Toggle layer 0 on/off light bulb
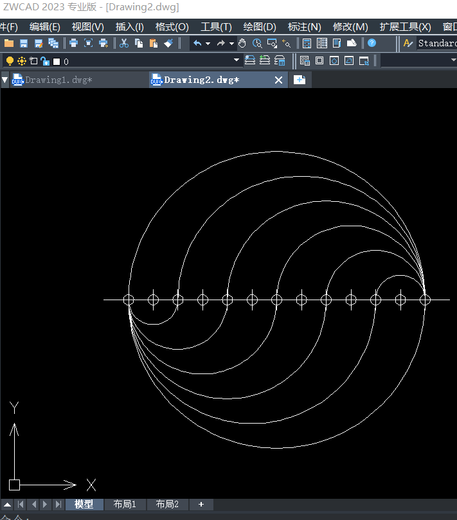The width and height of the screenshot is (457, 520). (10, 61)
